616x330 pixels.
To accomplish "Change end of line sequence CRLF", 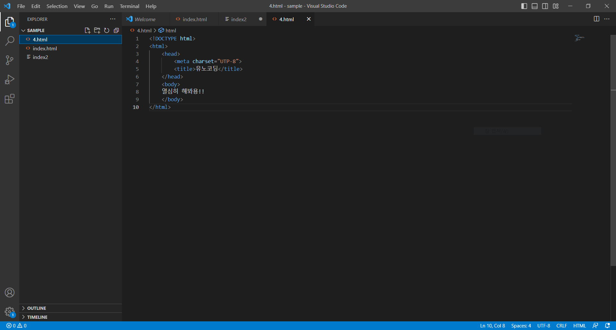I will [x=561, y=326].
